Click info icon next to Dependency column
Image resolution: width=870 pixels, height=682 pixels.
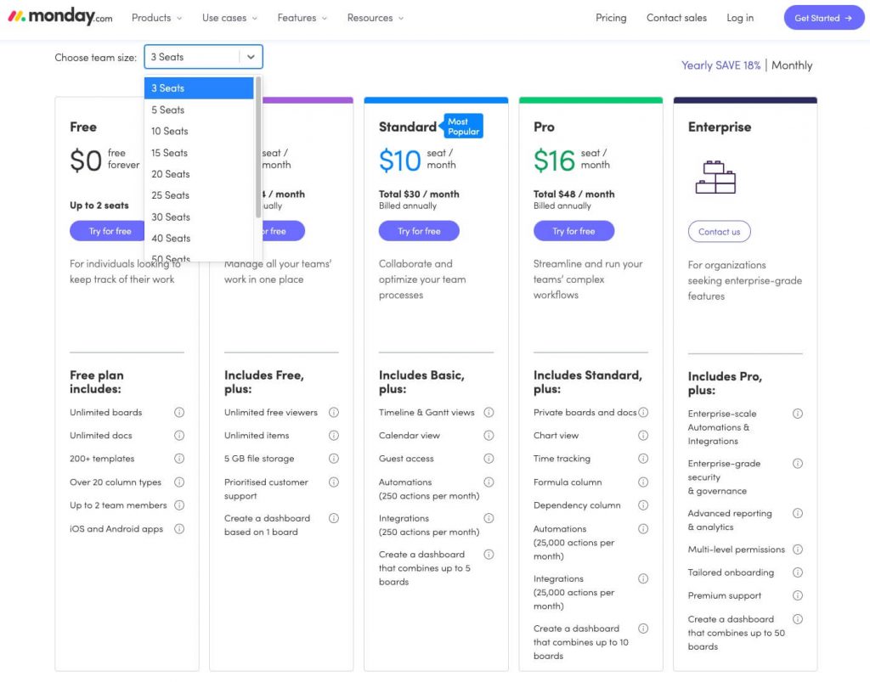pyautogui.click(x=643, y=505)
